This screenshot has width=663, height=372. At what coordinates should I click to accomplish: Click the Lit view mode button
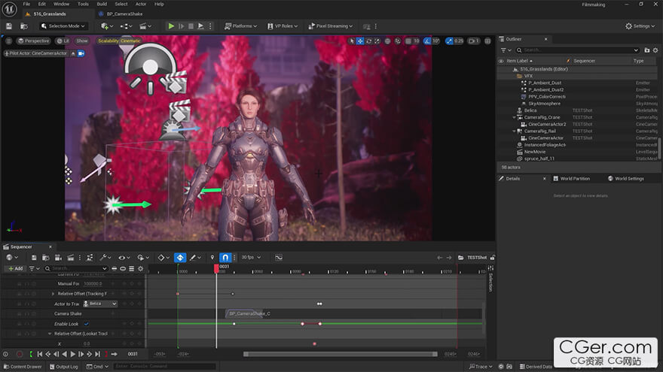click(63, 41)
